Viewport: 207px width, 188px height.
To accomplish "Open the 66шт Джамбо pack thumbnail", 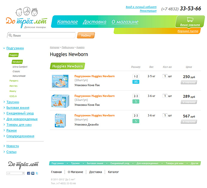I will click(60, 120).
